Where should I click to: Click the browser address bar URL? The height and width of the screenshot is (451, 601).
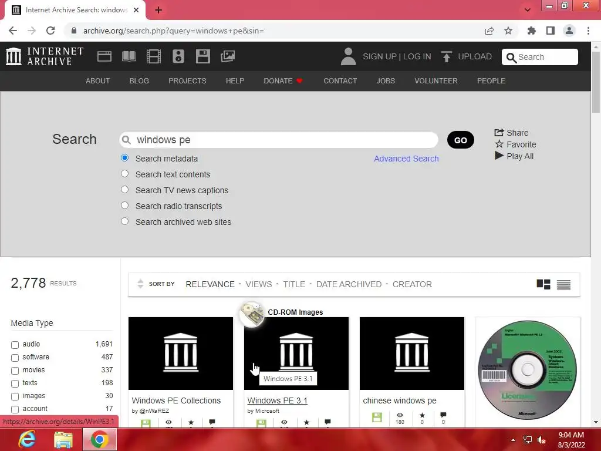coord(174,31)
